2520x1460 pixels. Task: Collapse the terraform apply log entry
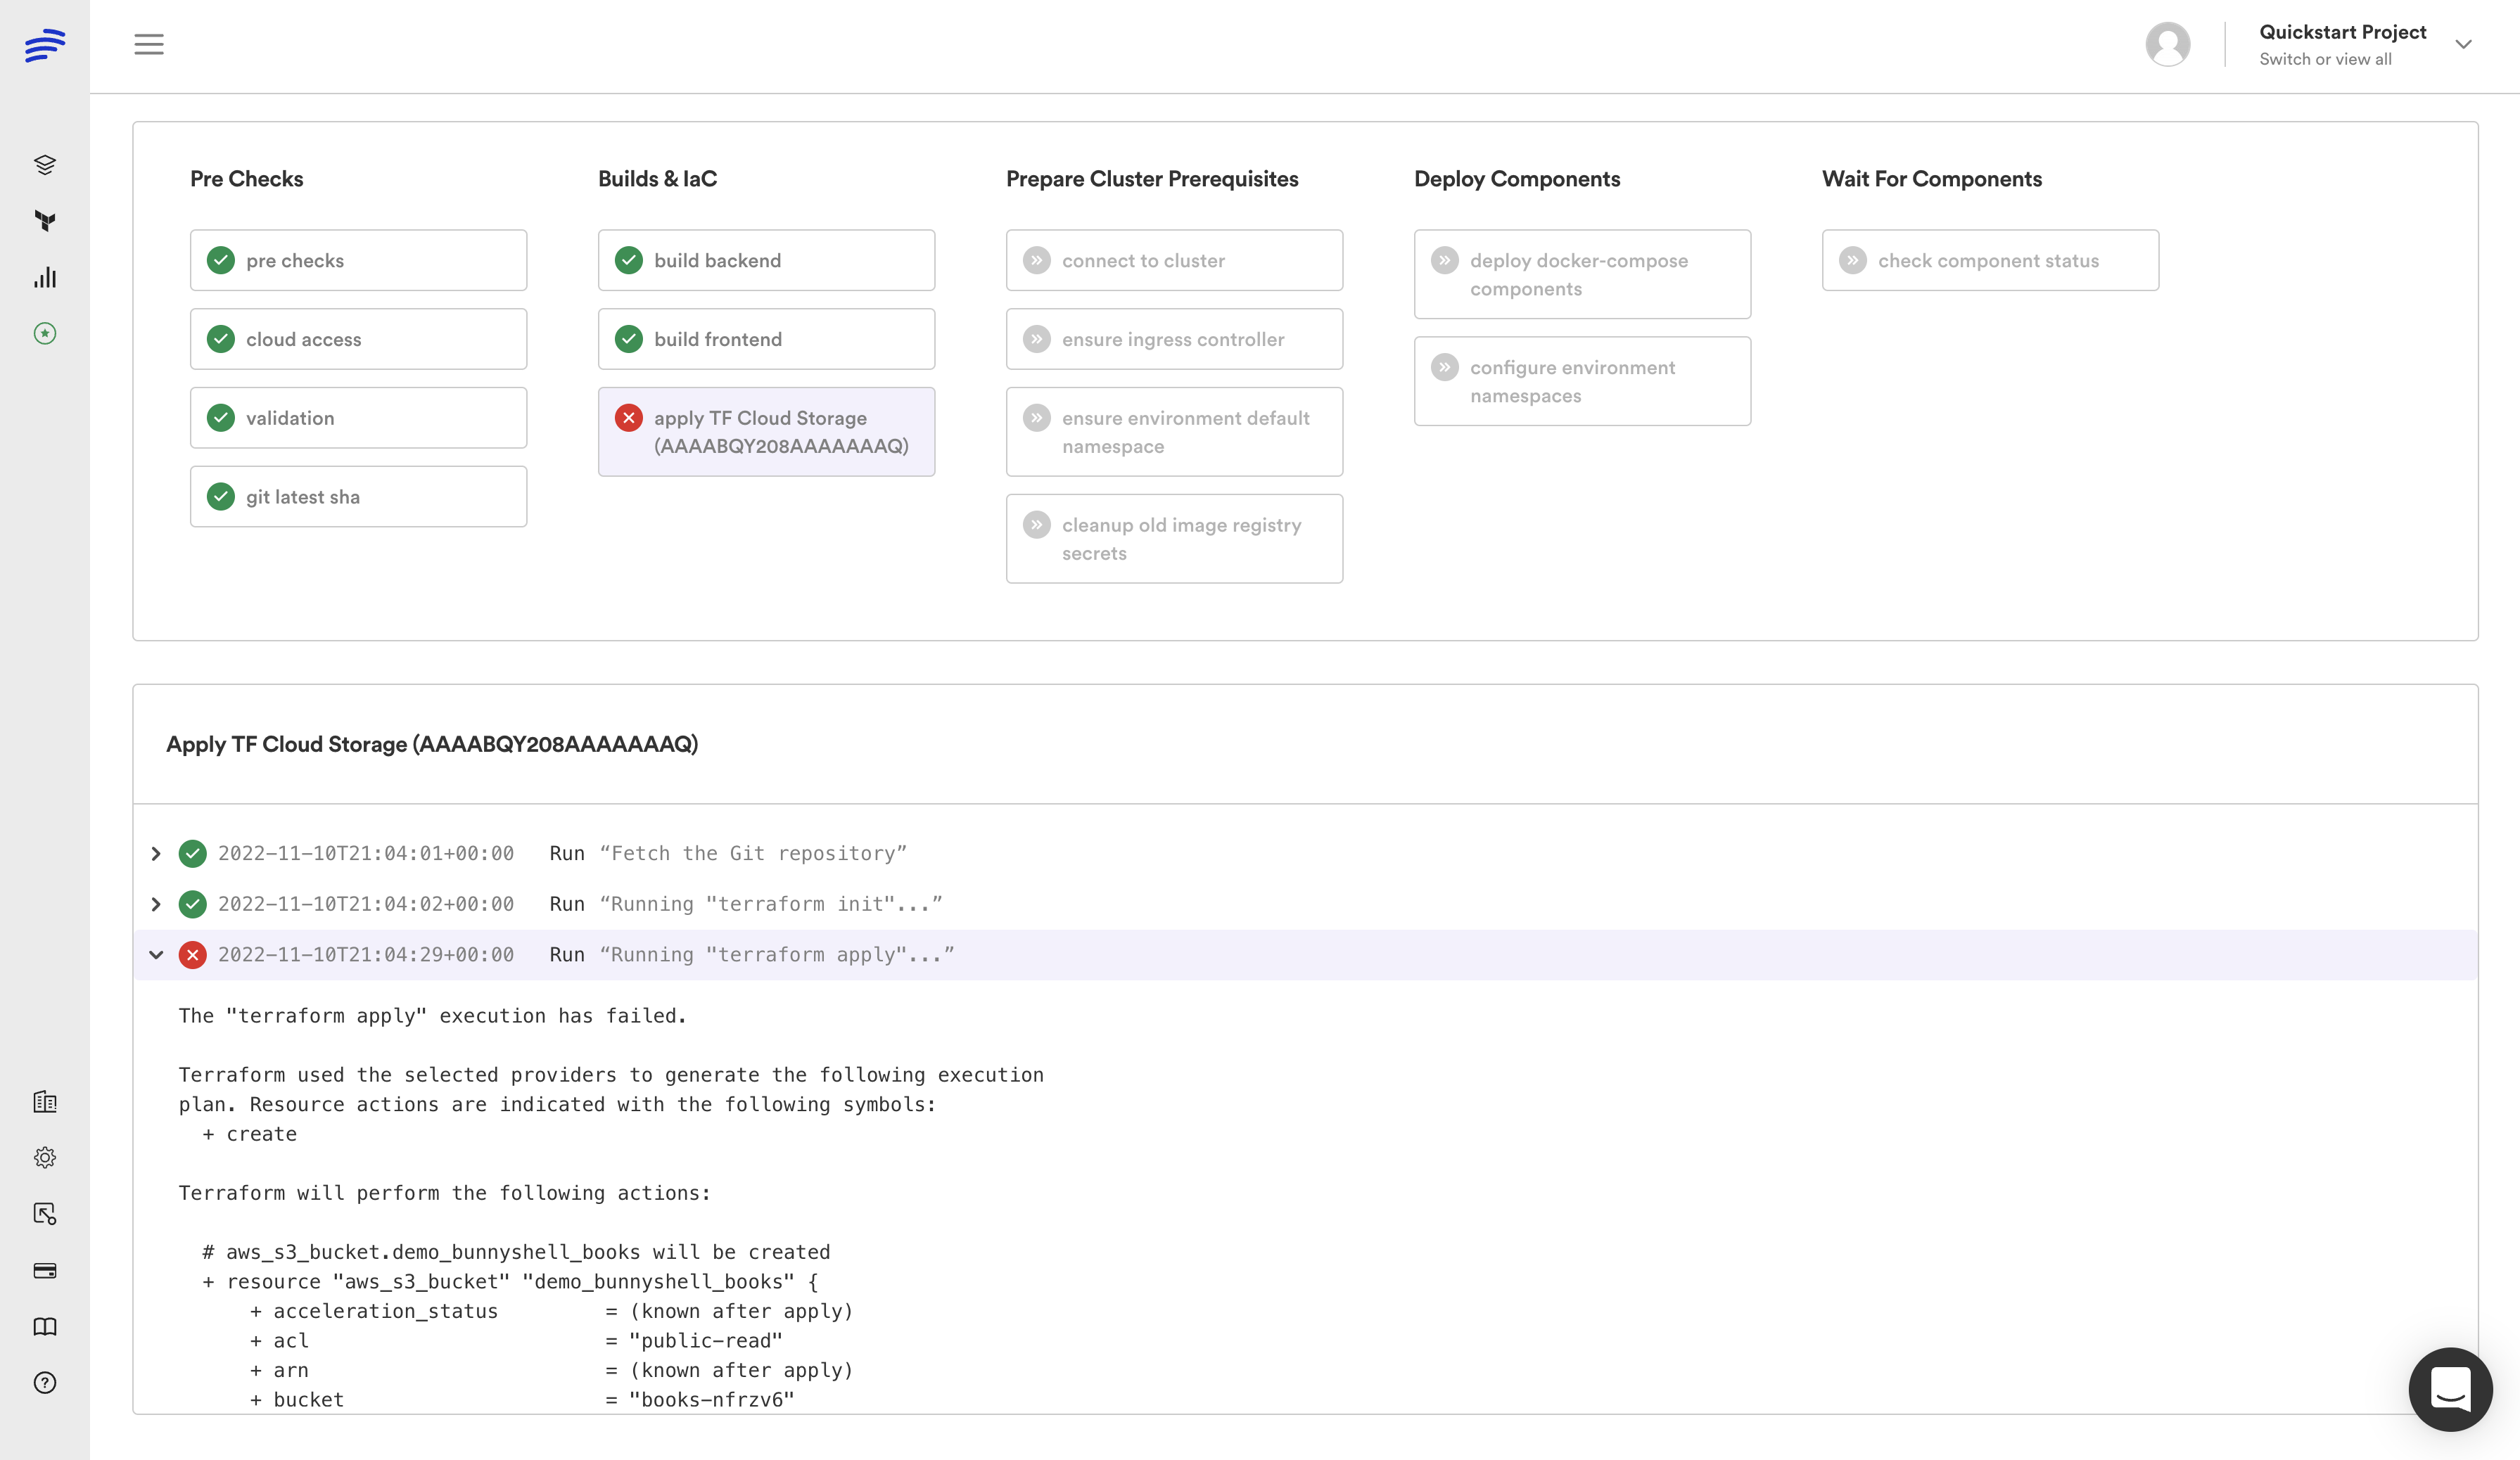156,954
